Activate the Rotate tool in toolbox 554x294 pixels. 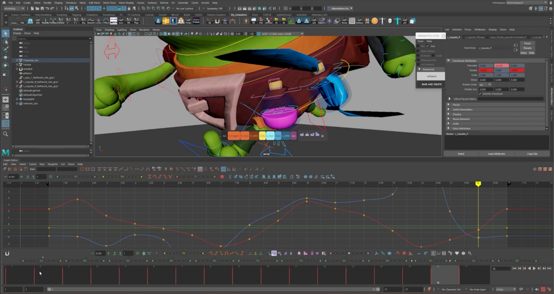pos(6,66)
